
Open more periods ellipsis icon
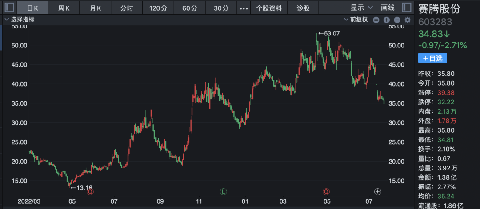pos(244,8)
